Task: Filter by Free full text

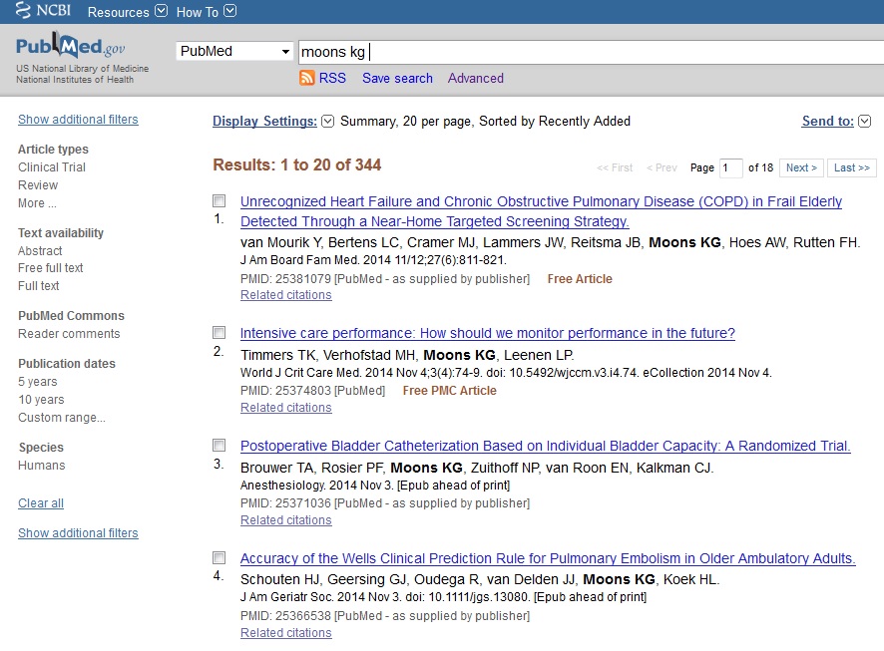Action: click(x=51, y=268)
